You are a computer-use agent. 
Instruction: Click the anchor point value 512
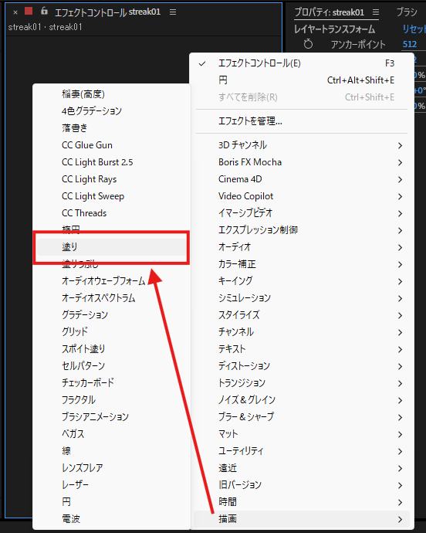409,44
